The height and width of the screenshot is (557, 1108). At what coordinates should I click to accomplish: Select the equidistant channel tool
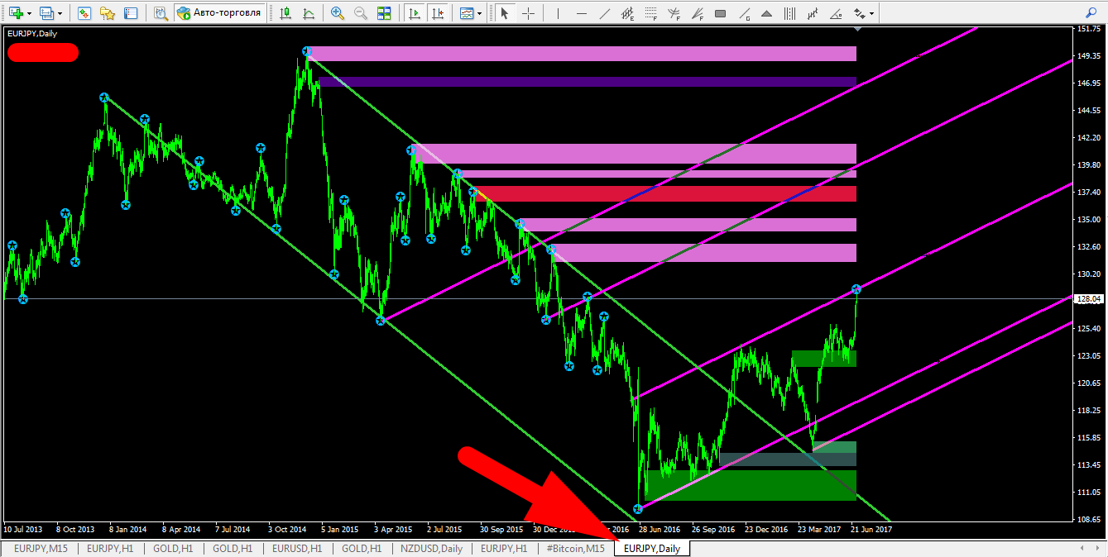628,13
